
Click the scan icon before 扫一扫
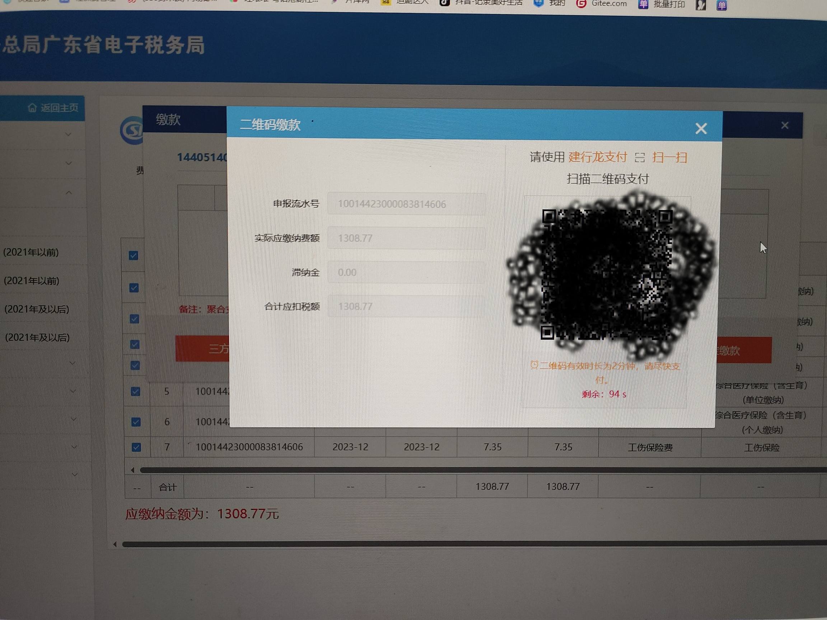[640, 158]
